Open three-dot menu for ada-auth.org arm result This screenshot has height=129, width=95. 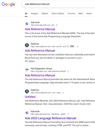57,25
